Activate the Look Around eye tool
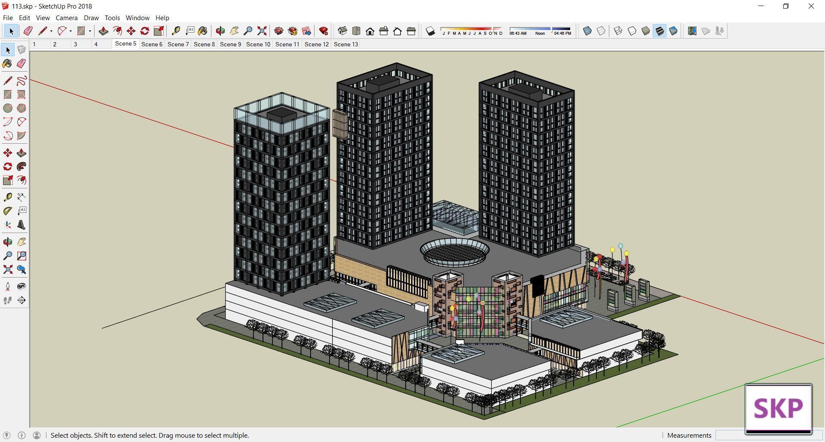Screen dimensions: 825x442 point(21,286)
